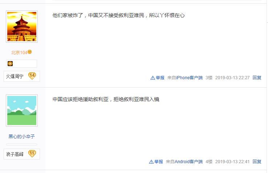Reply to the 3楼 post with 回复
Viewport: 268px width, 173px height.
pyautogui.click(x=257, y=78)
